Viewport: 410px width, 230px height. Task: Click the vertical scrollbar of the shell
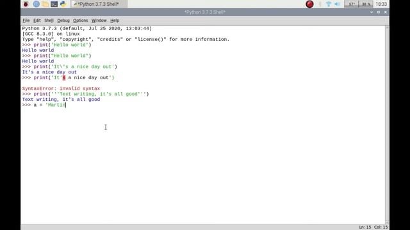coord(387,125)
